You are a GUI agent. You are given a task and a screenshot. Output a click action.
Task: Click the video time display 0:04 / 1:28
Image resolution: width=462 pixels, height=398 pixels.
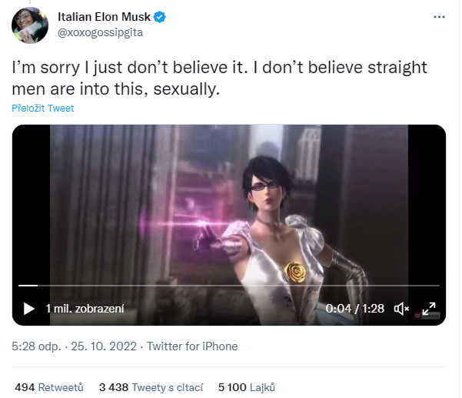click(354, 309)
